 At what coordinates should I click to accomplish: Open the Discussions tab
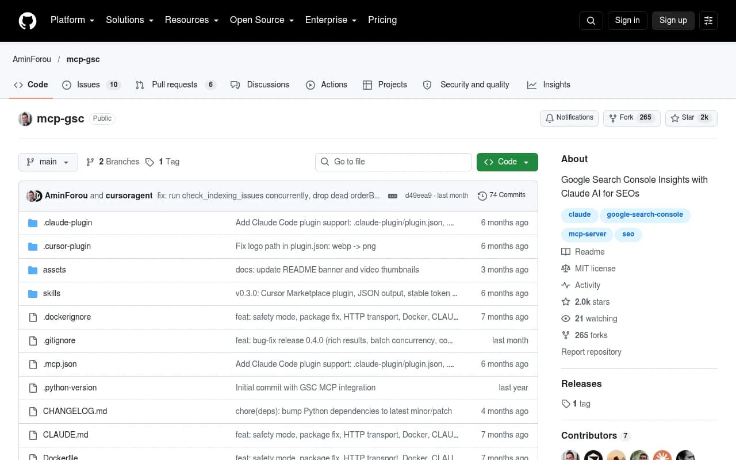pyautogui.click(x=260, y=85)
